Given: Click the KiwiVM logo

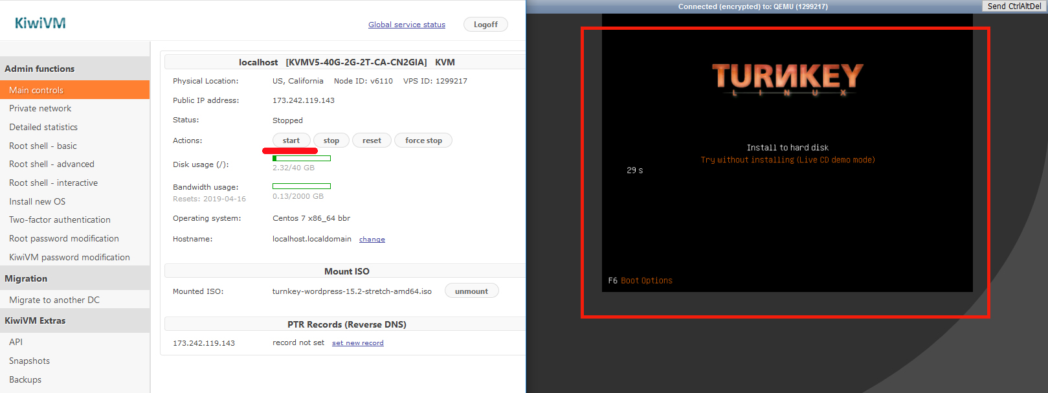Looking at the screenshot, I should tap(40, 23).
